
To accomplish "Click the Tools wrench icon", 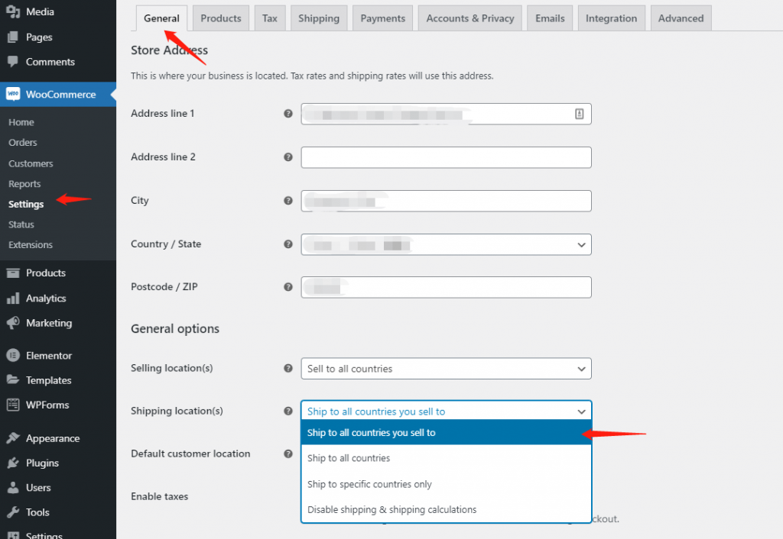I will (13, 512).
